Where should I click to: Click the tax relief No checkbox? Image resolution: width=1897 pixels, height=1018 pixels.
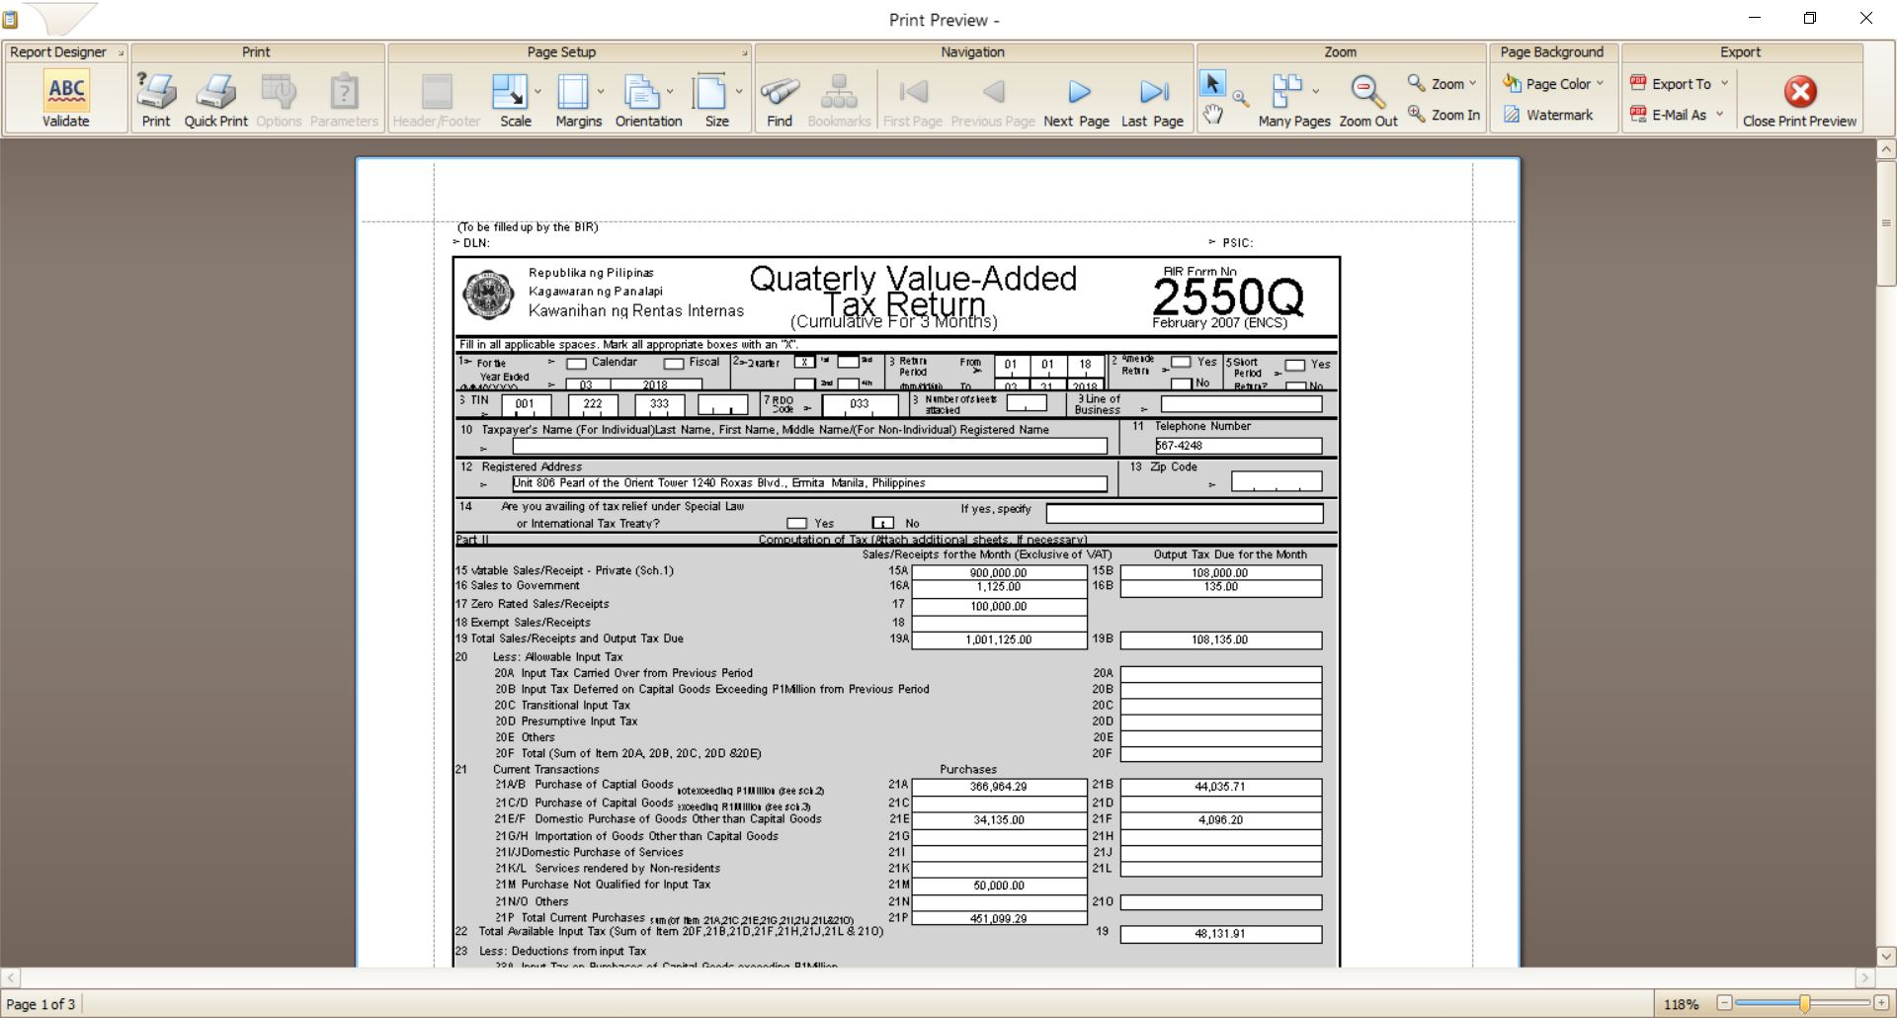(x=883, y=523)
